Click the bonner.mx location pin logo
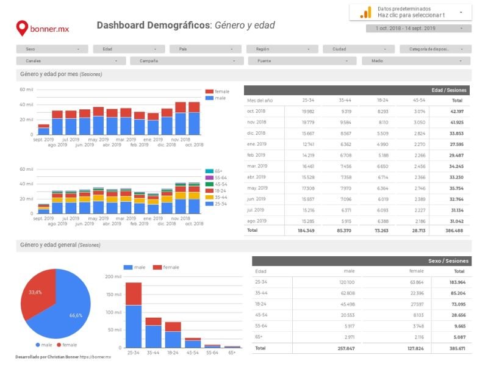Viewport: 488px width, 366px height. (21, 26)
